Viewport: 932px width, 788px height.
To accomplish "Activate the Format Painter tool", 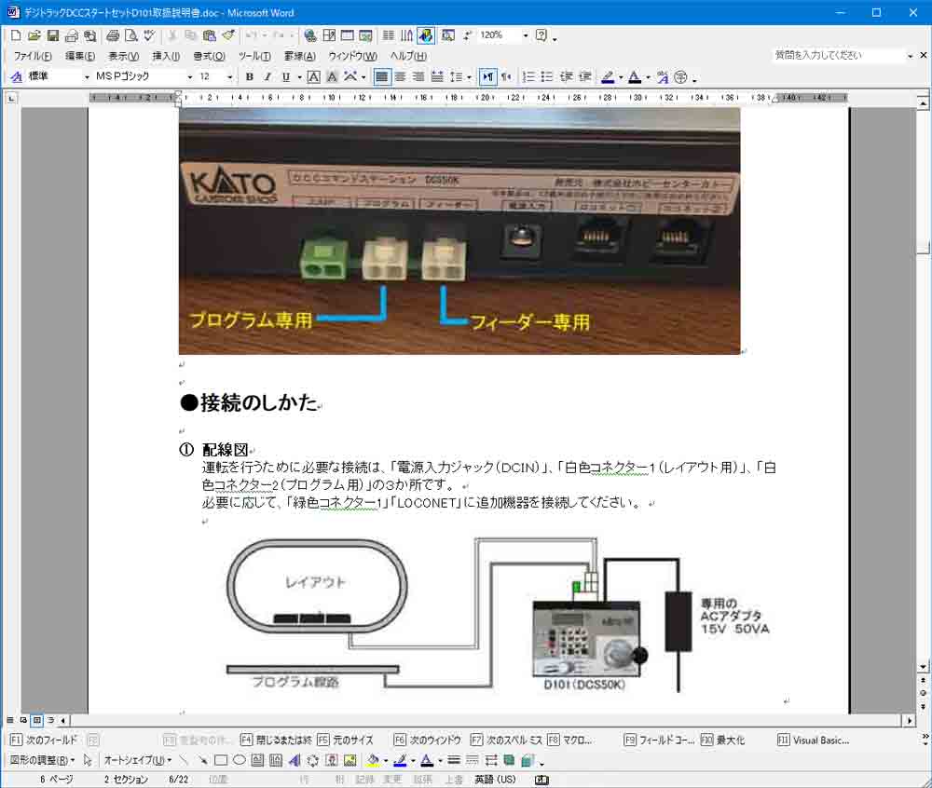I will coord(226,35).
